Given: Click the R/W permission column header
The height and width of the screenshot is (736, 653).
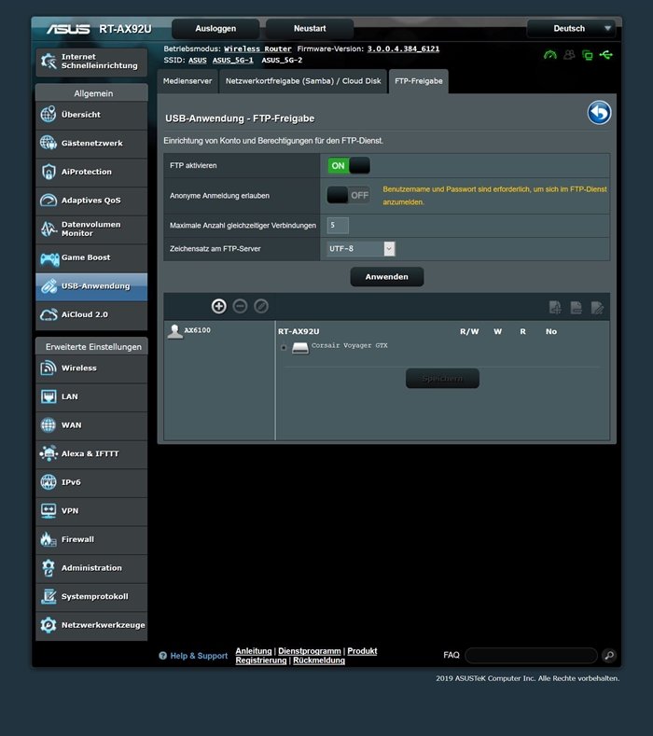Looking at the screenshot, I should click(469, 331).
